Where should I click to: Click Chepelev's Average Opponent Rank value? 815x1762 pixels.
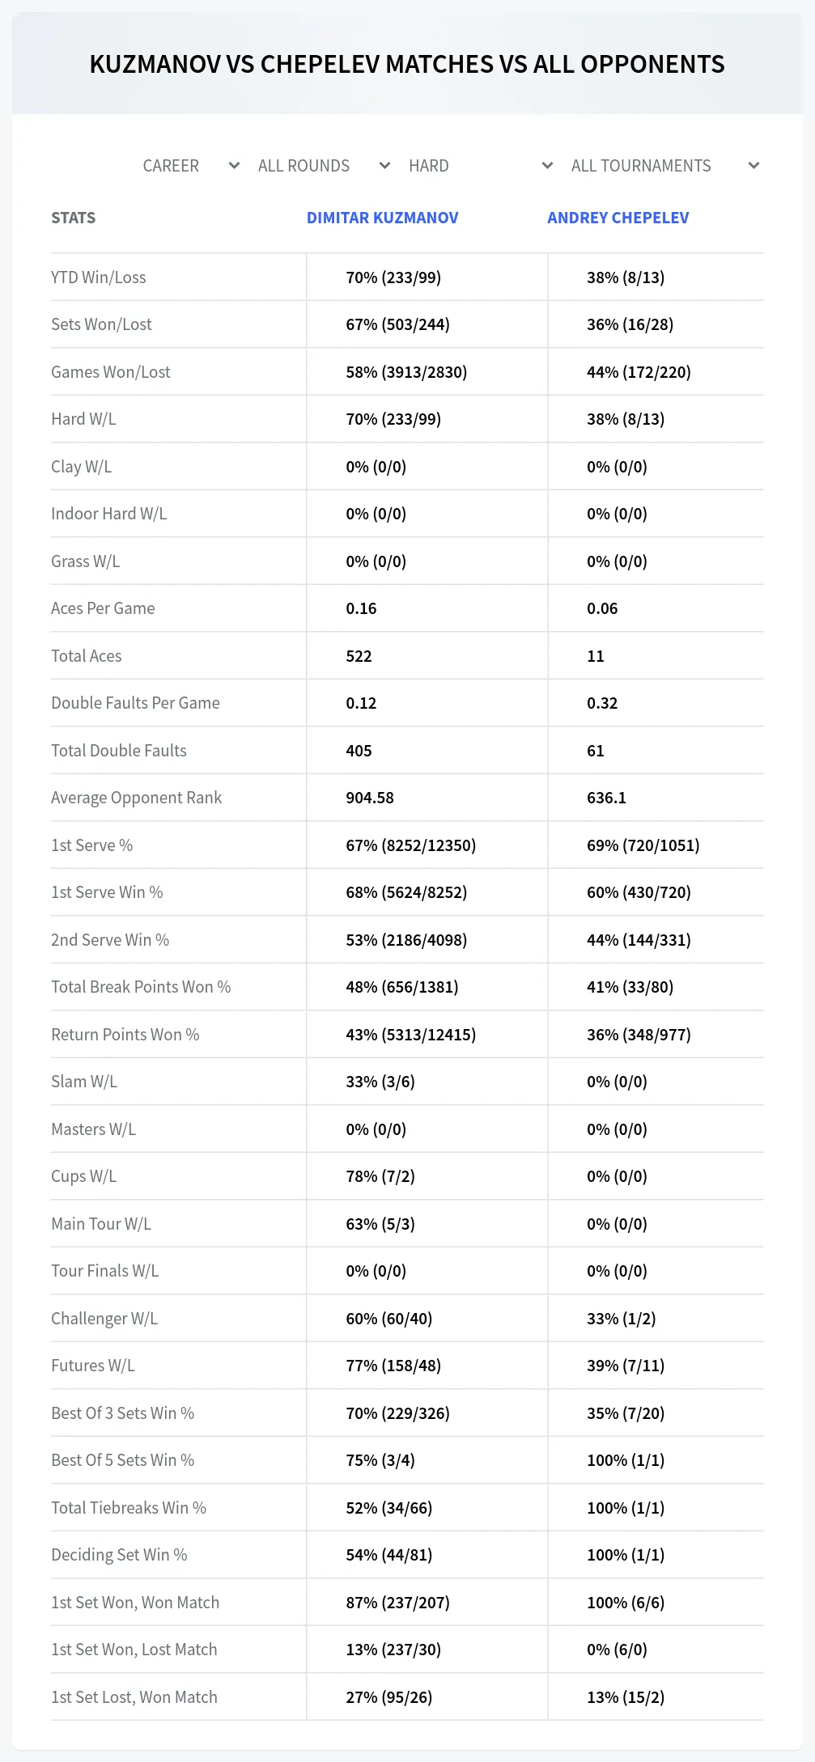[x=607, y=798]
